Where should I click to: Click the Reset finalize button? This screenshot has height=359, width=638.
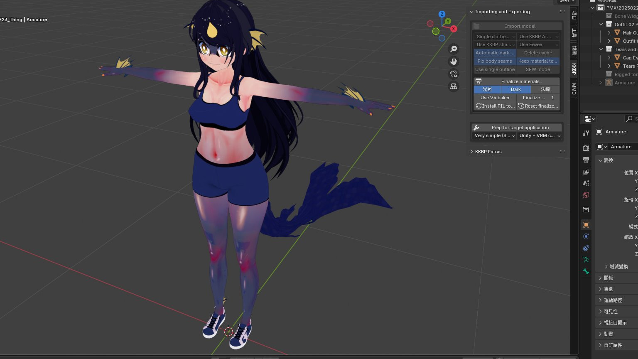(538, 106)
